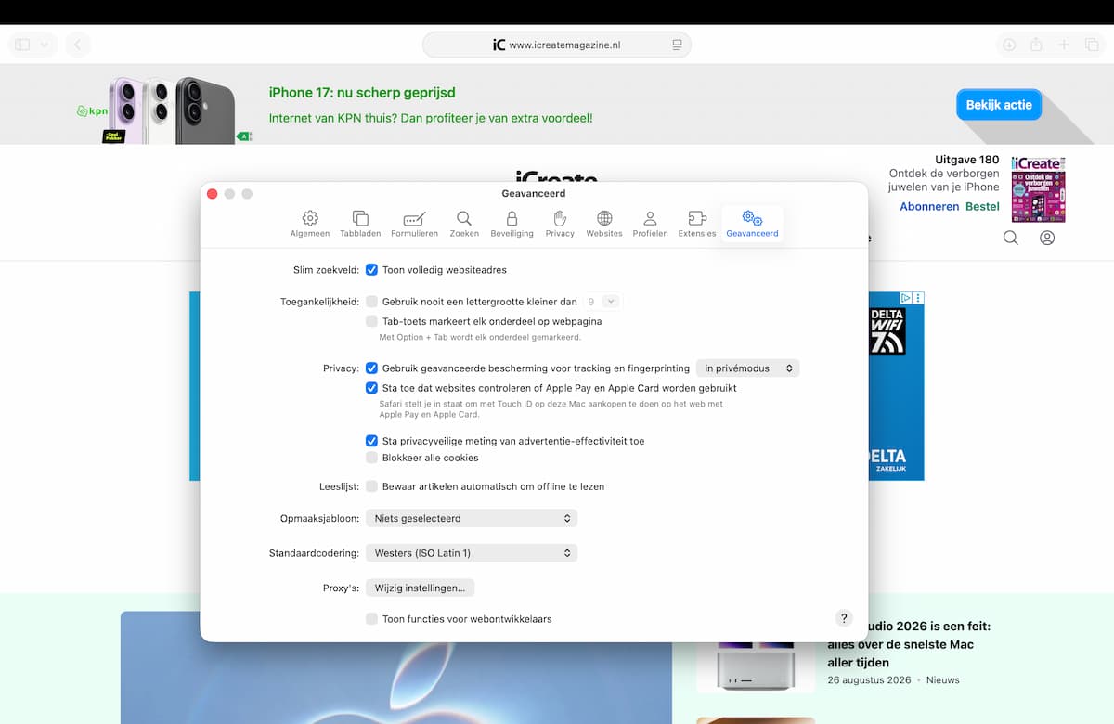
Task: Open the Standaardcodering dropdown
Action: [x=472, y=553]
